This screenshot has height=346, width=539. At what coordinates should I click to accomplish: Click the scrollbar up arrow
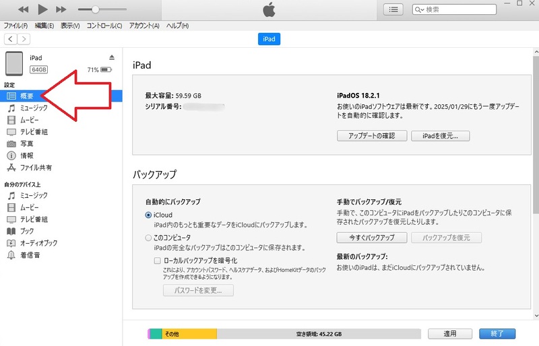click(x=536, y=52)
